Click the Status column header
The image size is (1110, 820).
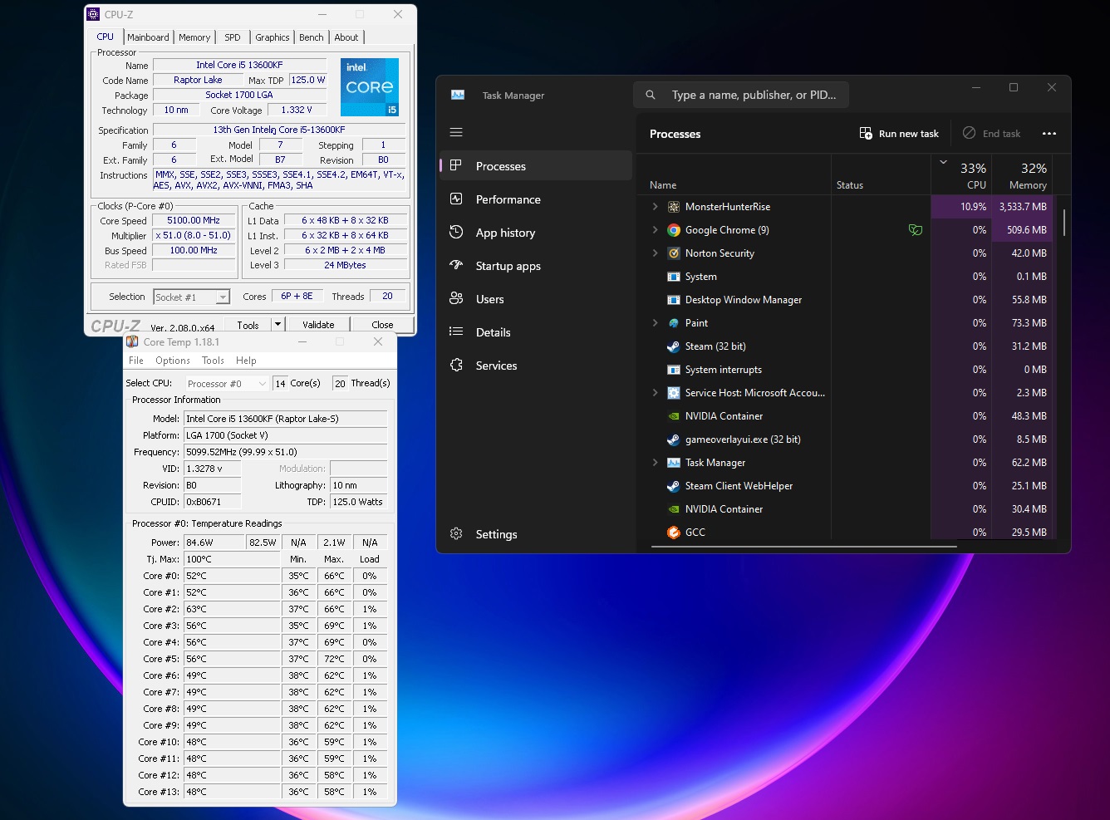point(850,185)
